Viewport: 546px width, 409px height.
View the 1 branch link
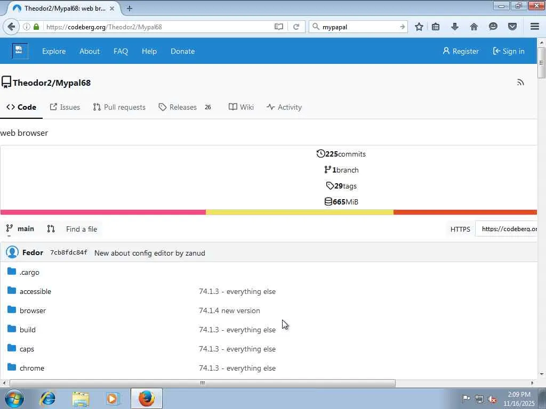pyautogui.click(x=341, y=170)
